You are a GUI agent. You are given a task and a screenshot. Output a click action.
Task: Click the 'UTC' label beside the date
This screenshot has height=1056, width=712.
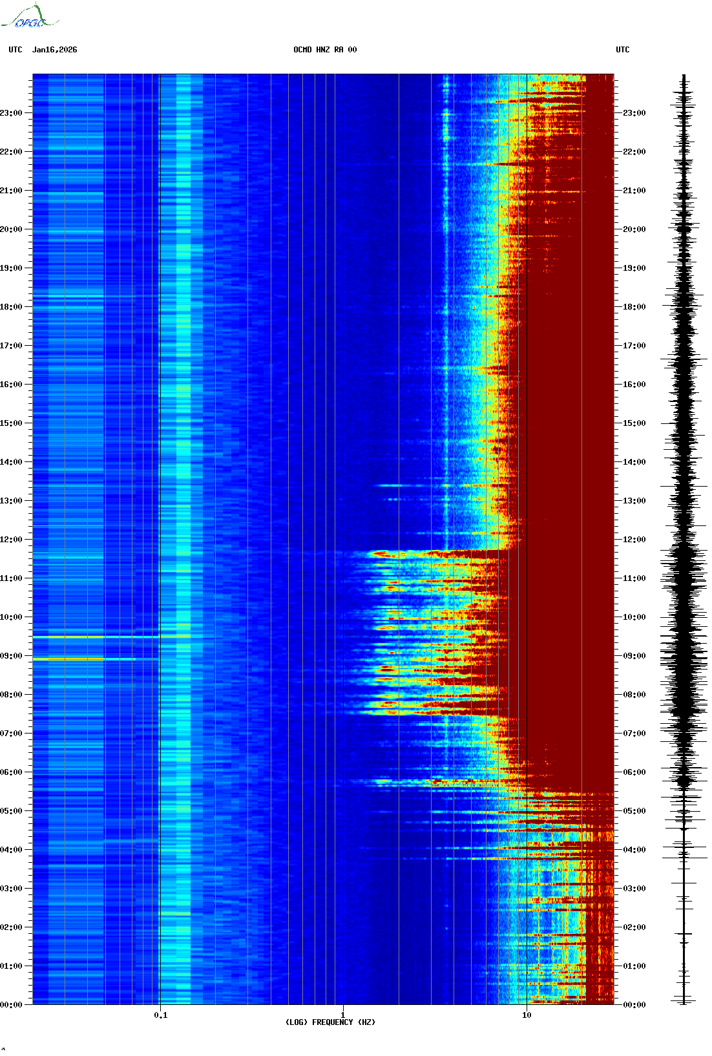[16, 50]
